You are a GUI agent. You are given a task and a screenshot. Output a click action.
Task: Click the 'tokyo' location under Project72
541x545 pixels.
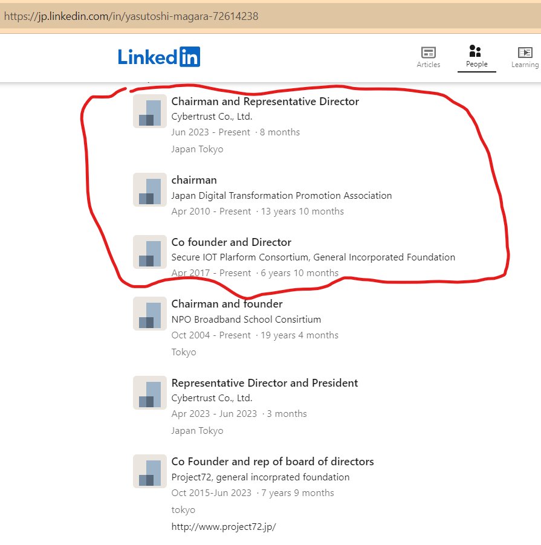[183, 510]
